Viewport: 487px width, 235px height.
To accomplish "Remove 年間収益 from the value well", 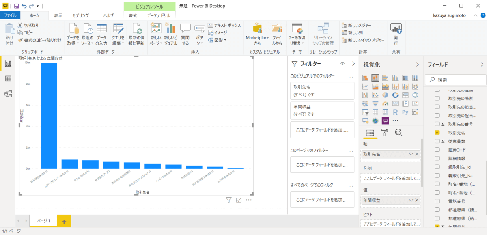I will 417,200.
